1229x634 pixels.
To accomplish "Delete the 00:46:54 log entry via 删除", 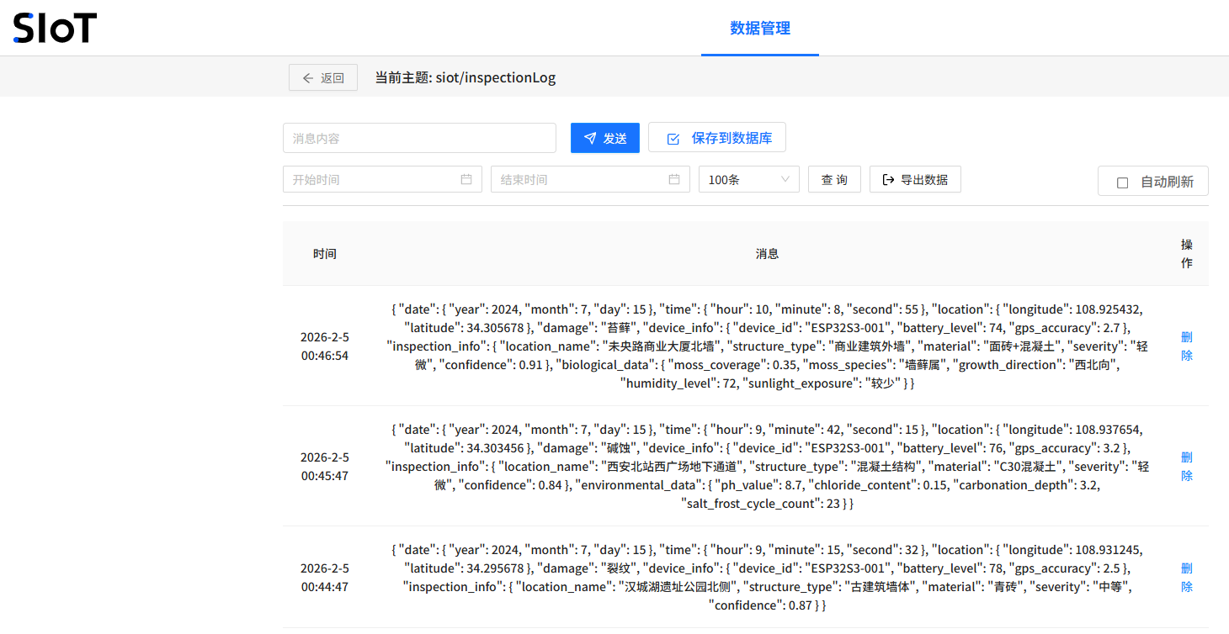I will (1186, 346).
